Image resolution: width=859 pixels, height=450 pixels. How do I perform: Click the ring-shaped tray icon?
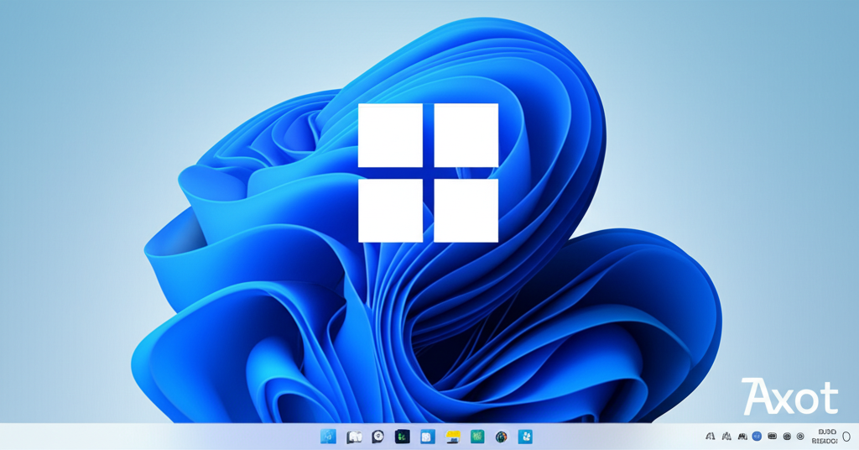point(800,437)
